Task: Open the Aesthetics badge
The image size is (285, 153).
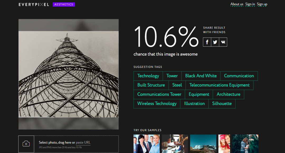Action: 64,4
